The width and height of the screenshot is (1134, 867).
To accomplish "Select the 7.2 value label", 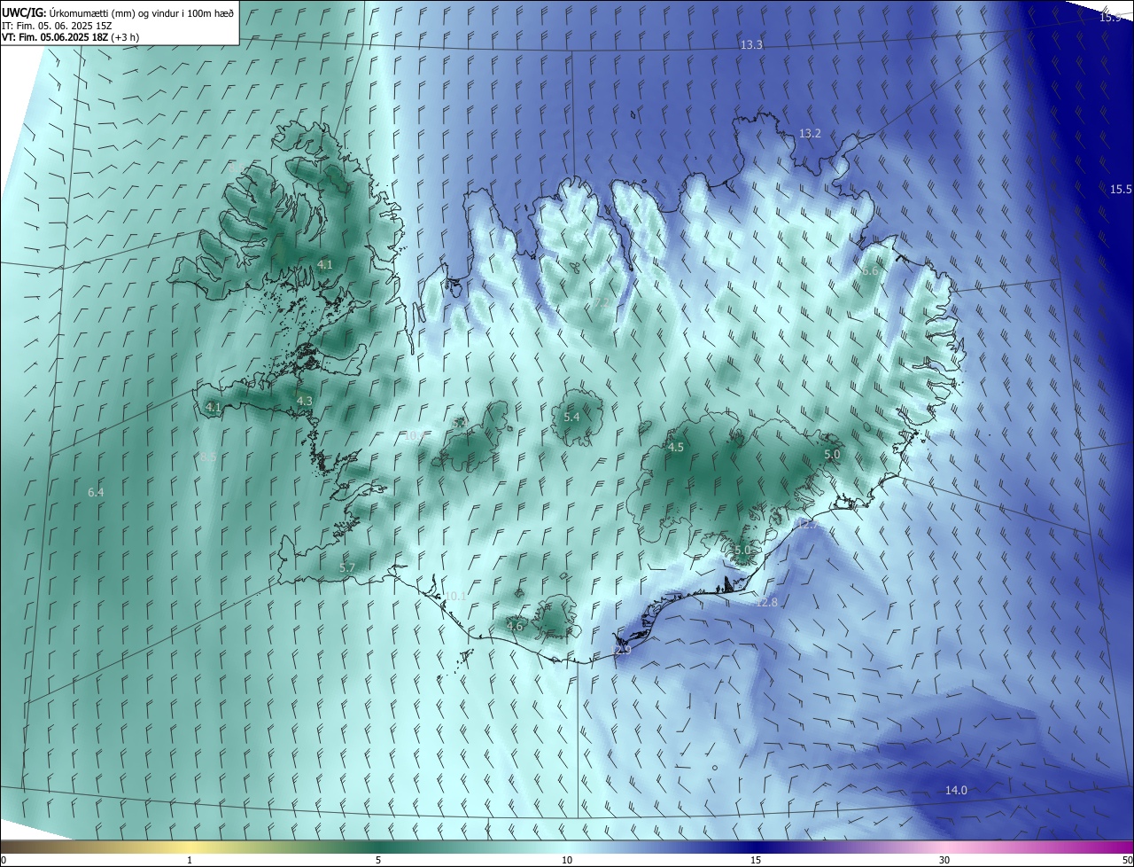I will point(602,303).
